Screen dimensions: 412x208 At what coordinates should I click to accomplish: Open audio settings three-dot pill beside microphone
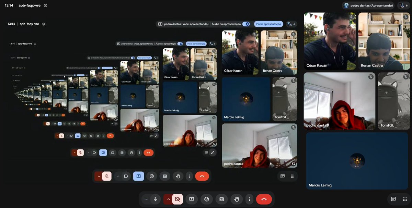coord(146,199)
